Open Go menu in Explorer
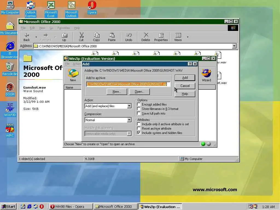Viewport: 280px width, 210px height. [51, 28]
